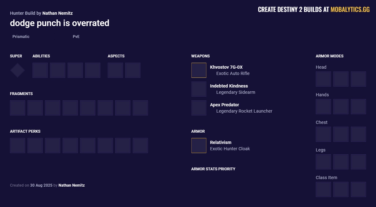Select the Prismatic subclass tag
This screenshot has height=207, width=376.
[21, 37]
